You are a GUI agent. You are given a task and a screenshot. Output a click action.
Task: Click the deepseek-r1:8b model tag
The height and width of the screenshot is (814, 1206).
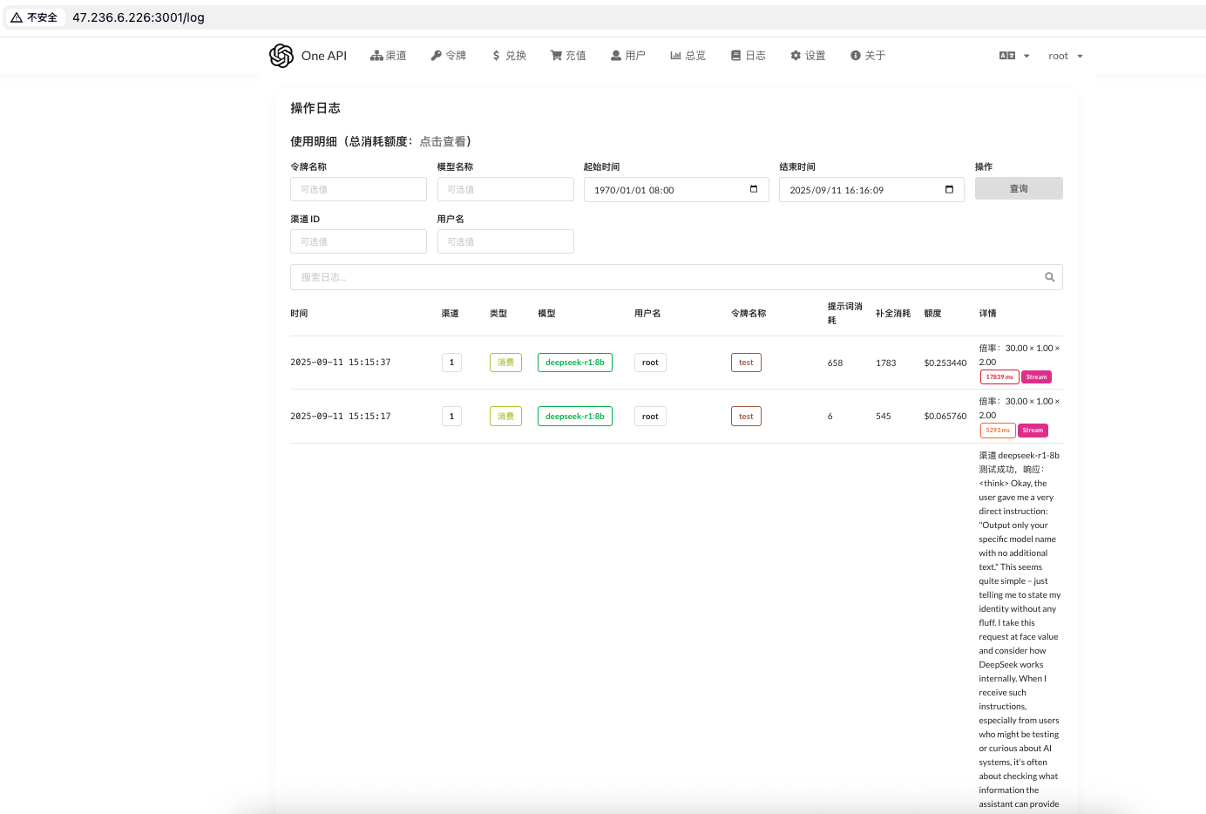coord(574,362)
